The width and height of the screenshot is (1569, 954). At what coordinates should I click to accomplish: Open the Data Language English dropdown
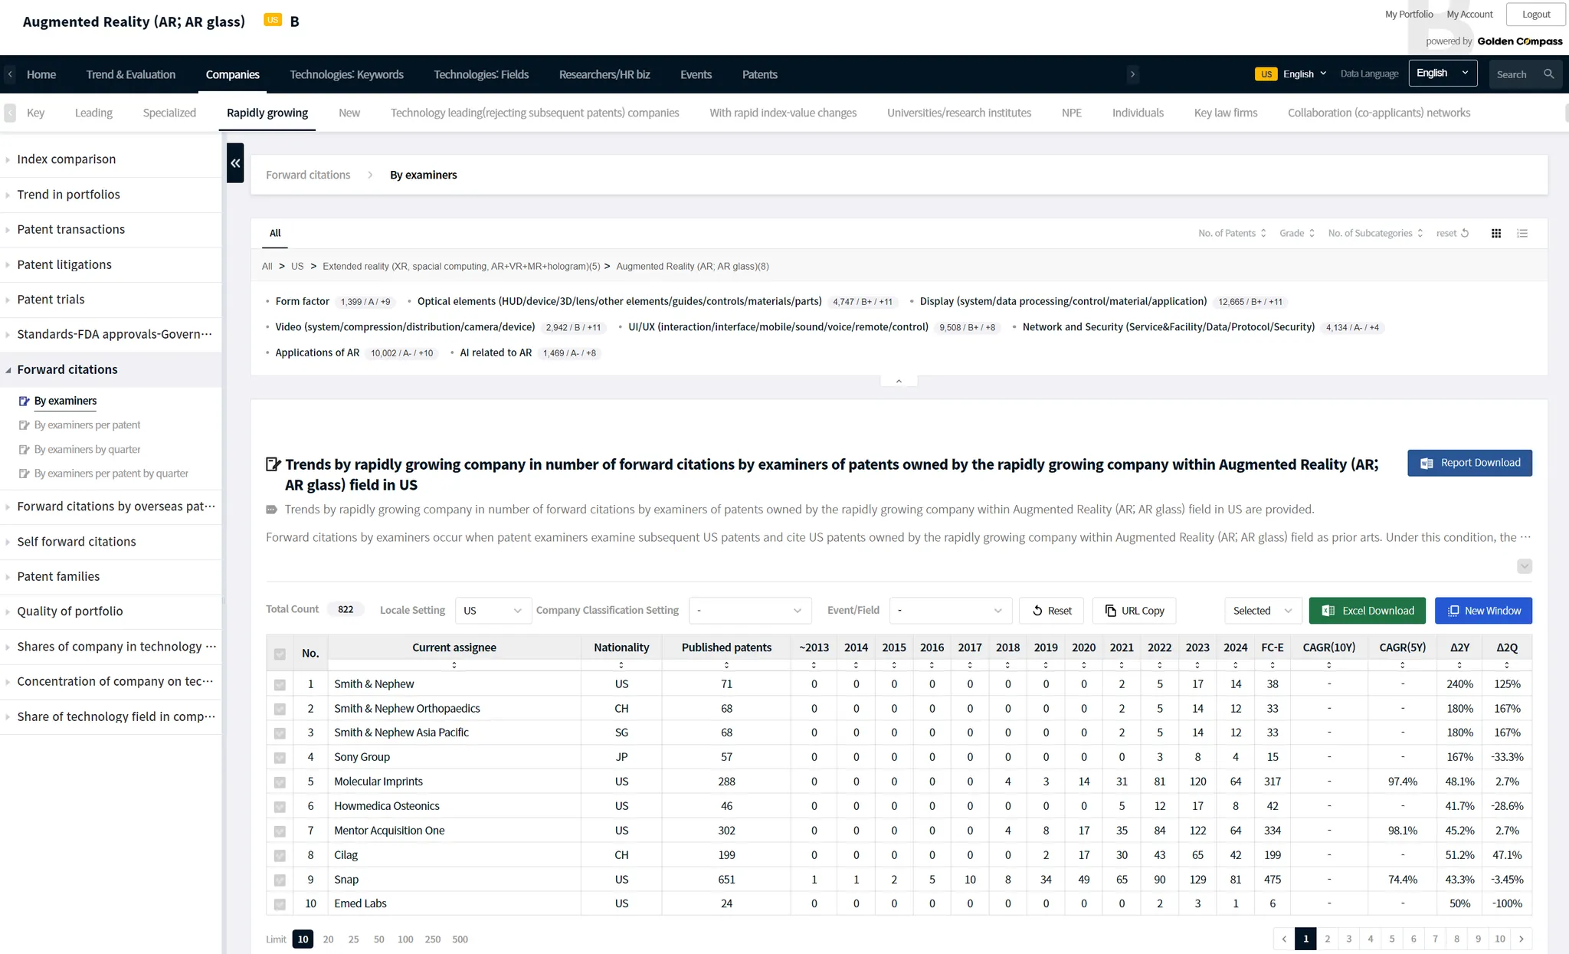click(1442, 74)
